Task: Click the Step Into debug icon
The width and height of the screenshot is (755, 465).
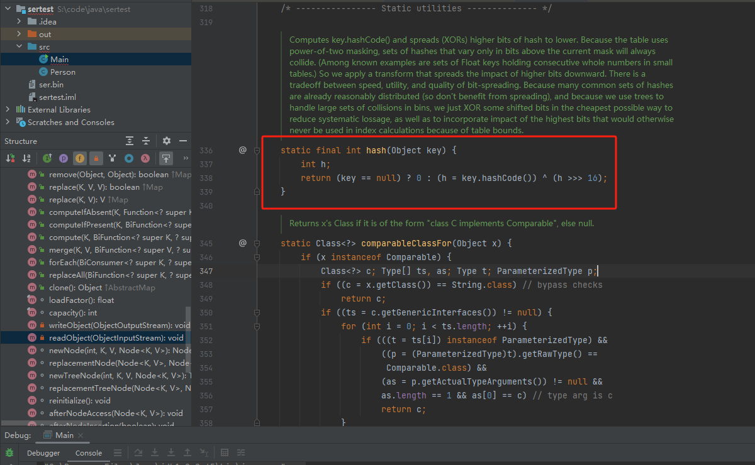Action: (155, 452)
